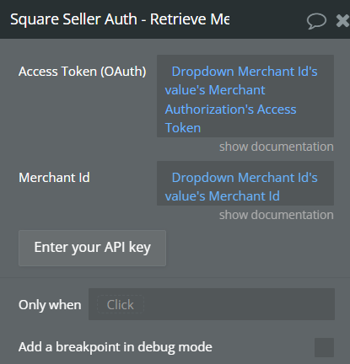Enable breakpoint in debug mode checkbox
Image resolution: width=350 pixels, height=364 pixels.
pyautogui.click(x=324, y=347)
